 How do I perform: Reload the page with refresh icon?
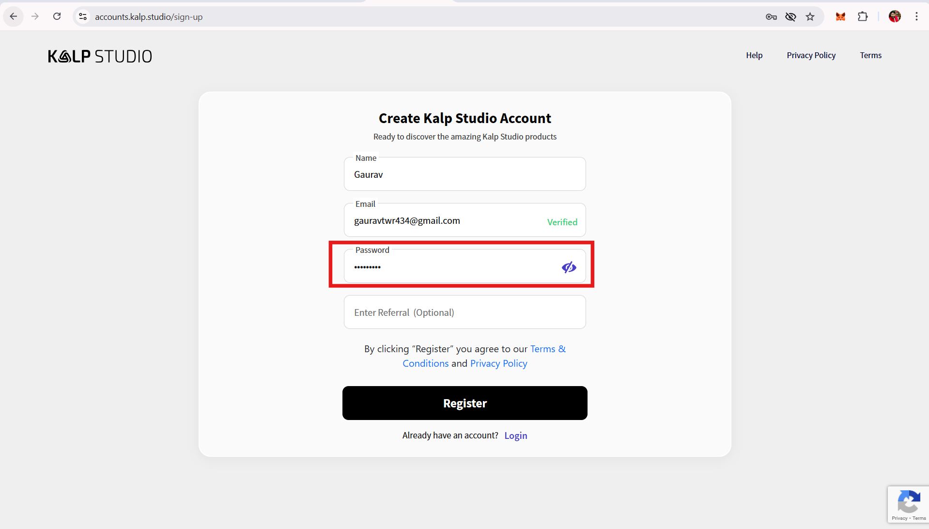[x=57, y=16]
